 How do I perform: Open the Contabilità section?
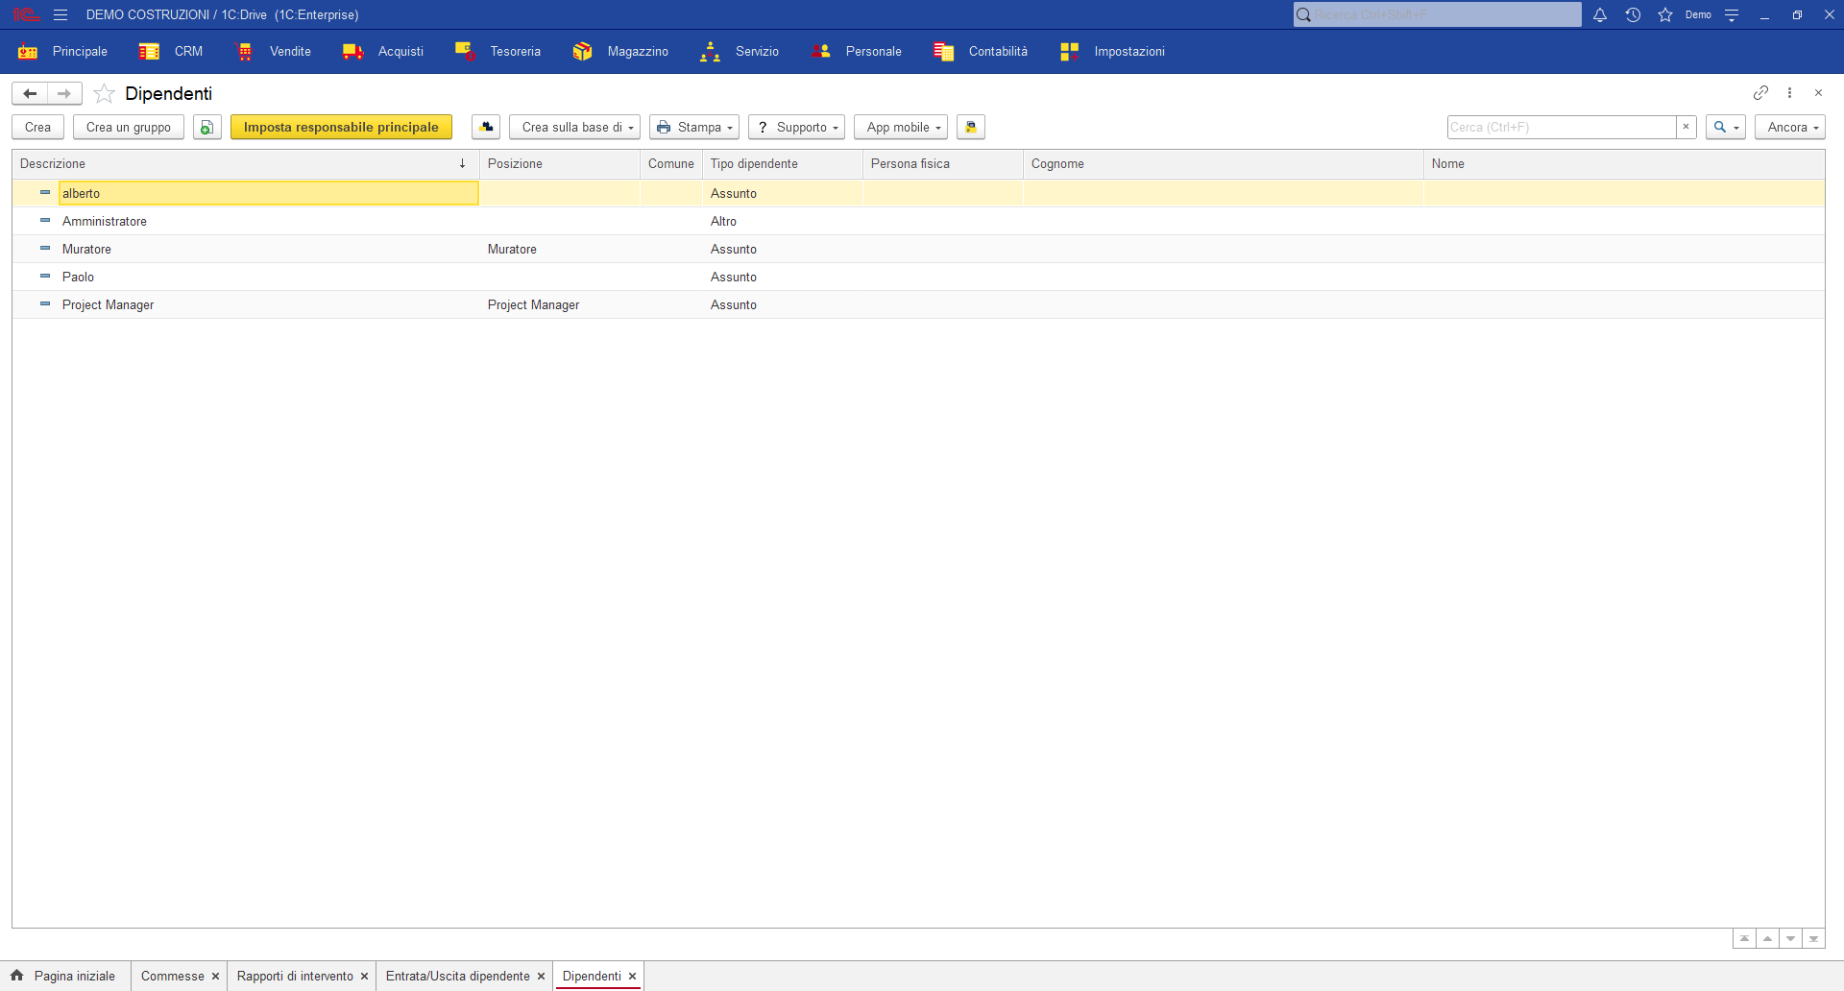(x=981, y=52)
